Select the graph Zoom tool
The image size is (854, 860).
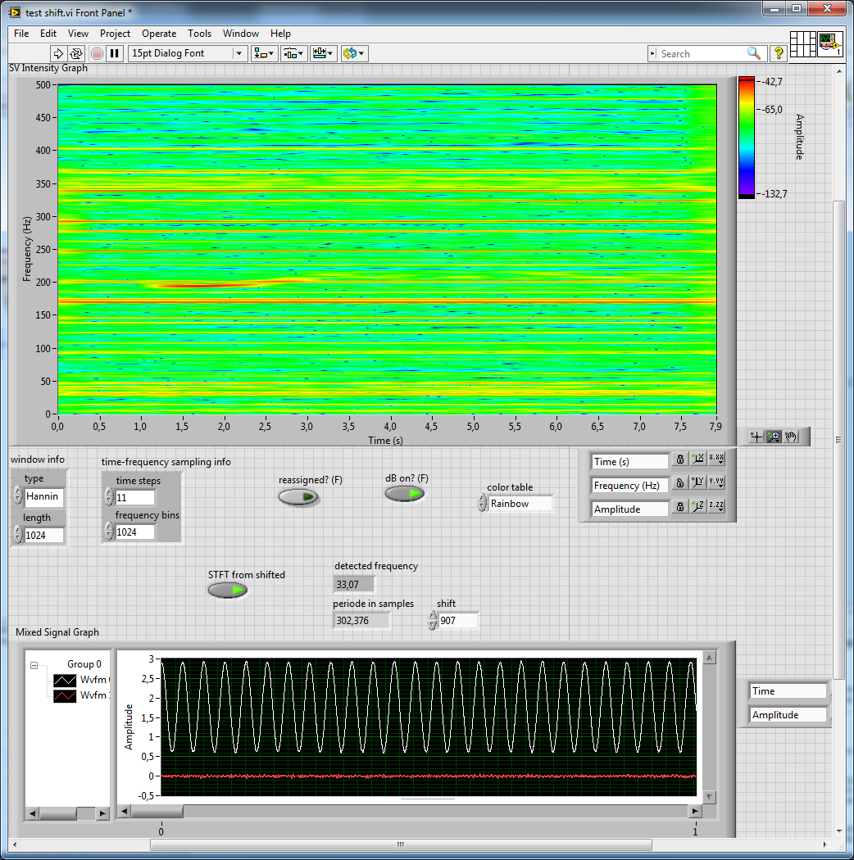pyautogui.click(x=773, y=437)
